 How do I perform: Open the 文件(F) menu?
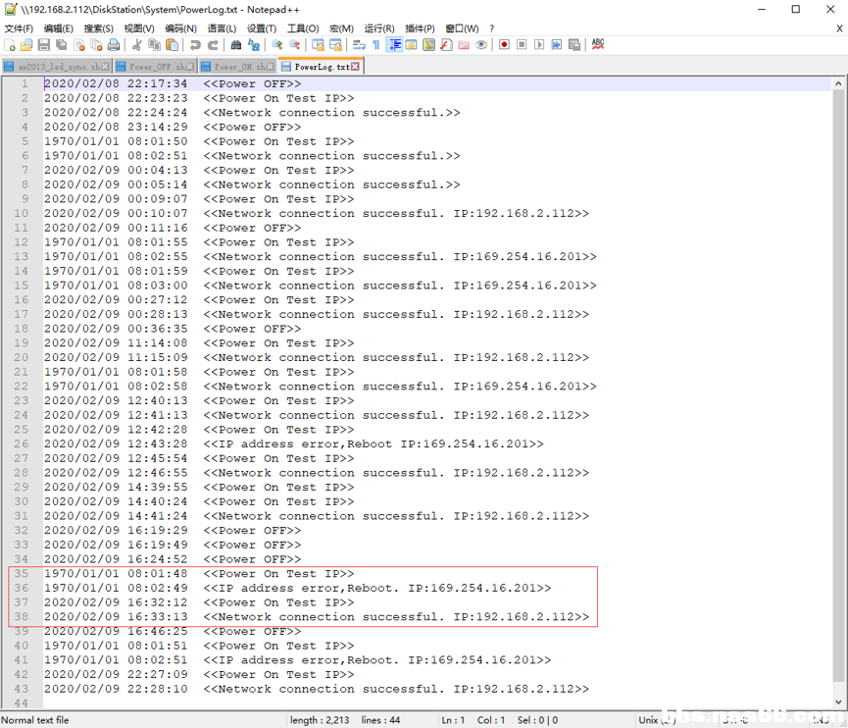19,28
